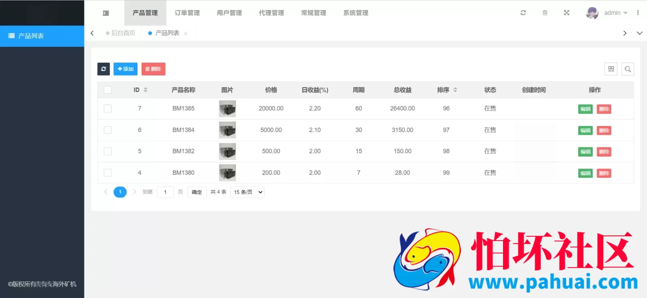Open the 系统管理 top menu
The image size is (647, 298).
tap(356, 13)
